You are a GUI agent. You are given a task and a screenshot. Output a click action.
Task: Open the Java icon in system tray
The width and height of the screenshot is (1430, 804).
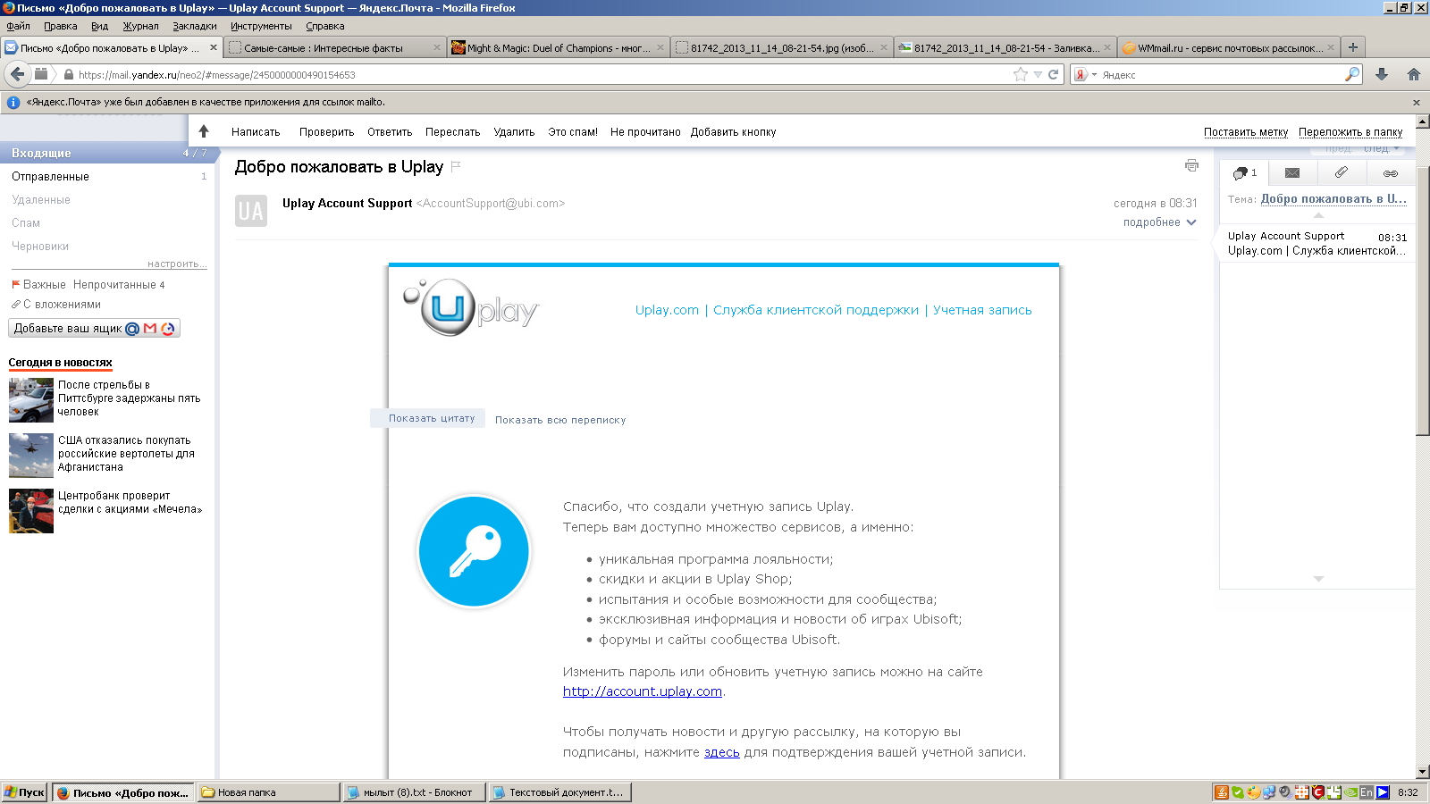click(1222, 792)
